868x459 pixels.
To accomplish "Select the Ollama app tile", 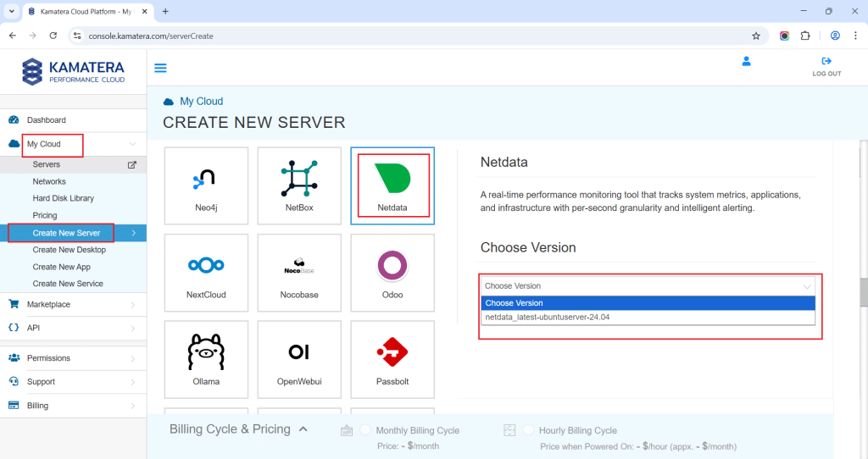I will click(x=206, y=359).
